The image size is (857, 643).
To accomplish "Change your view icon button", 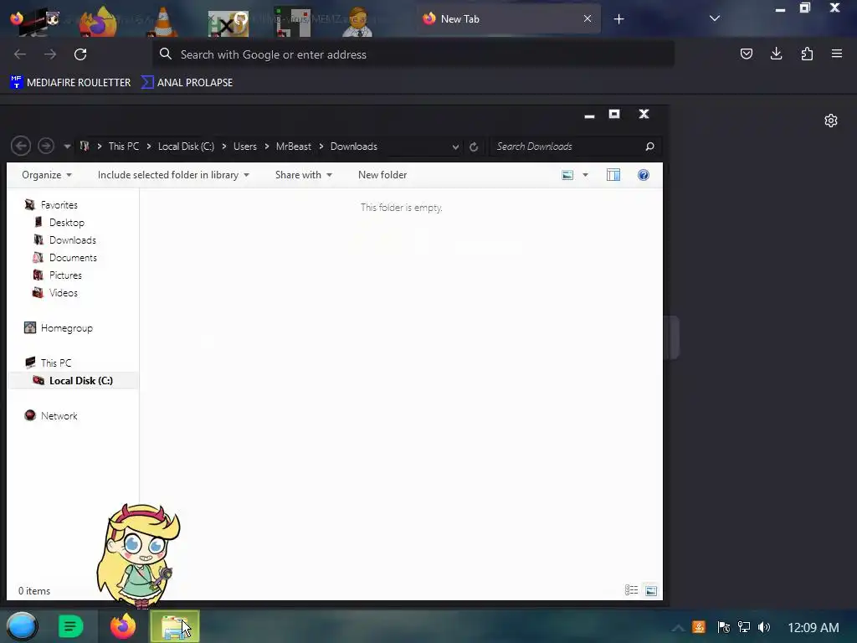I will tap(568, 175).
